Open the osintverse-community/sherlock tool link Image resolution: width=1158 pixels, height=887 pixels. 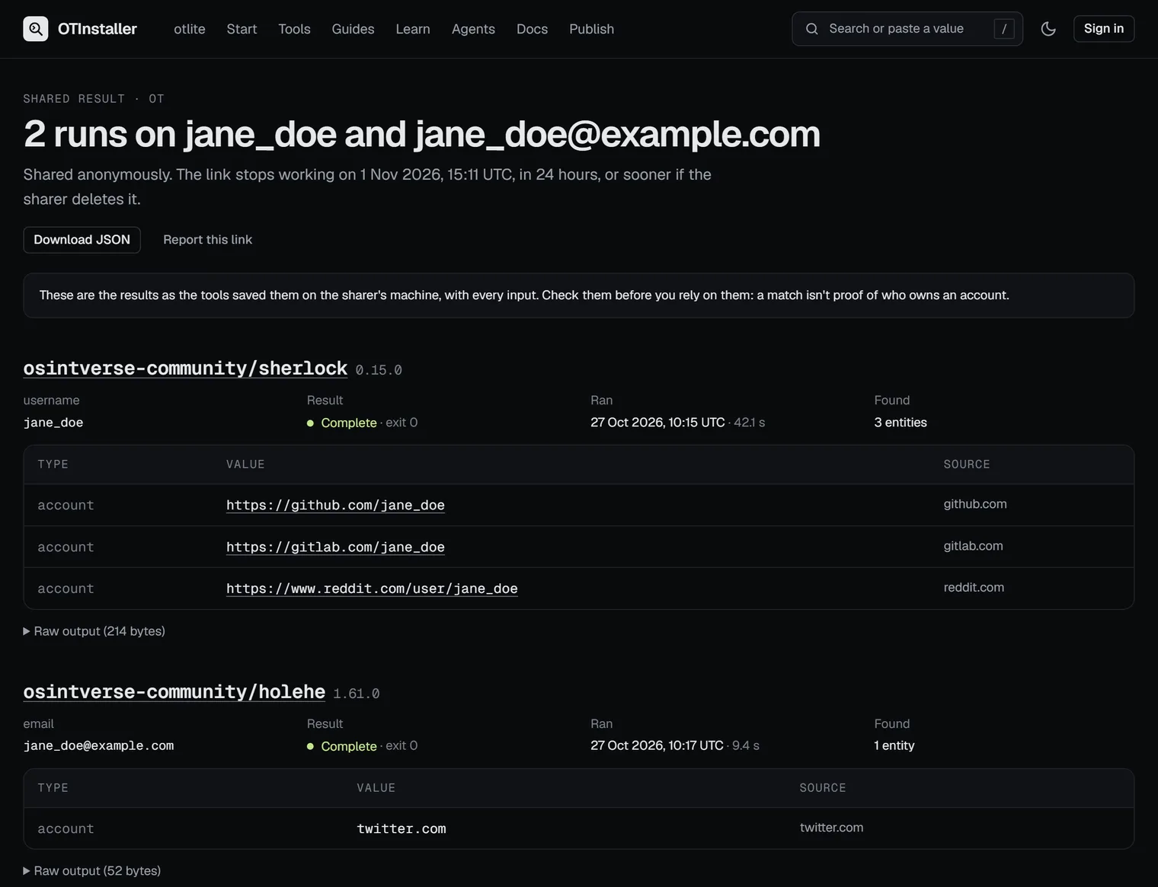[185, 369]
